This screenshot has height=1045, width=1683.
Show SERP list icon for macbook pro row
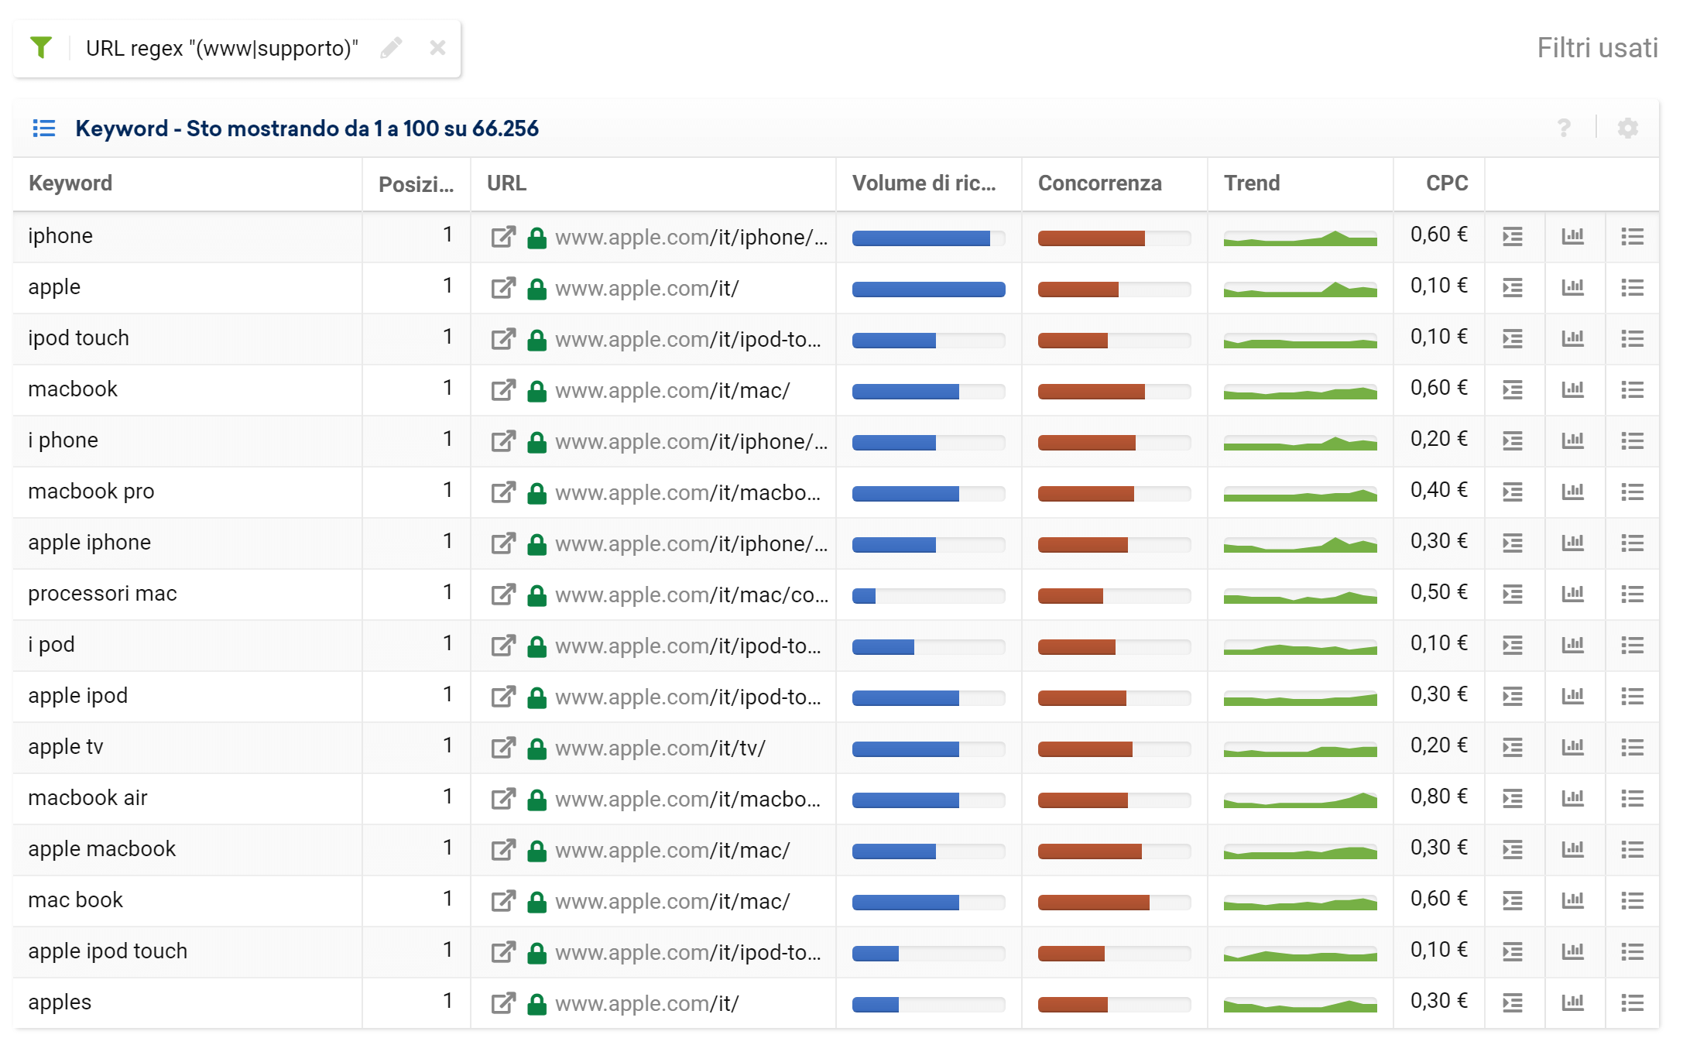(1513, 492)
